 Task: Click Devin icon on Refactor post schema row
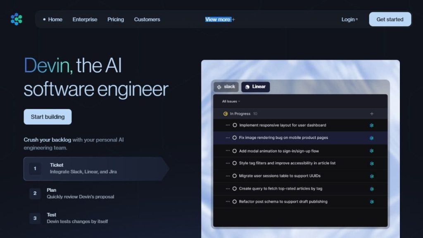[x=372, y=202]
